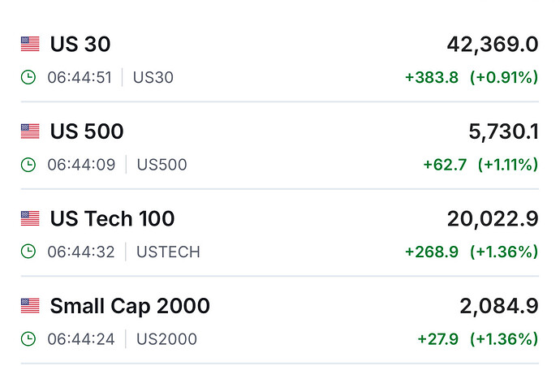Open the US 500 index name
Viewport: 560px width, 366px height.
pos(87,131)
